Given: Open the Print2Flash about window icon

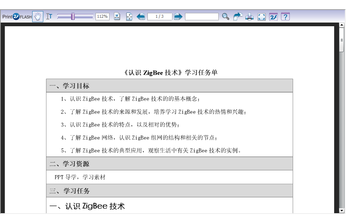Looking at the screenshot, I should pyautogui.click(x=273, y=17).
